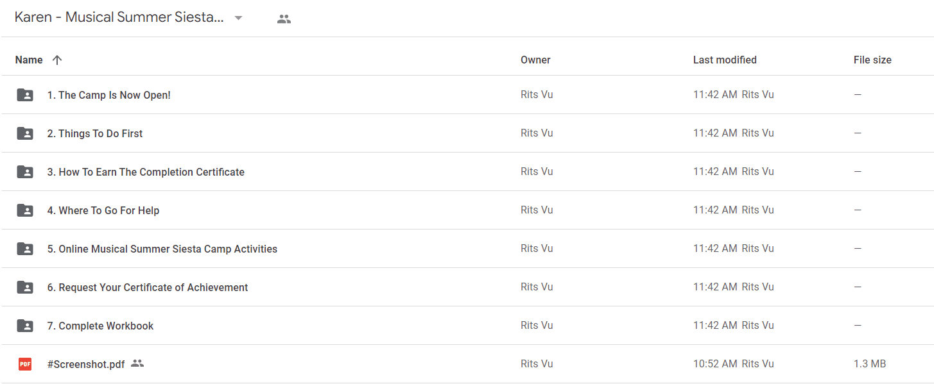
Task: Click shared folder icon for Camp Is Now Open
Action: [x=25, y=95]
